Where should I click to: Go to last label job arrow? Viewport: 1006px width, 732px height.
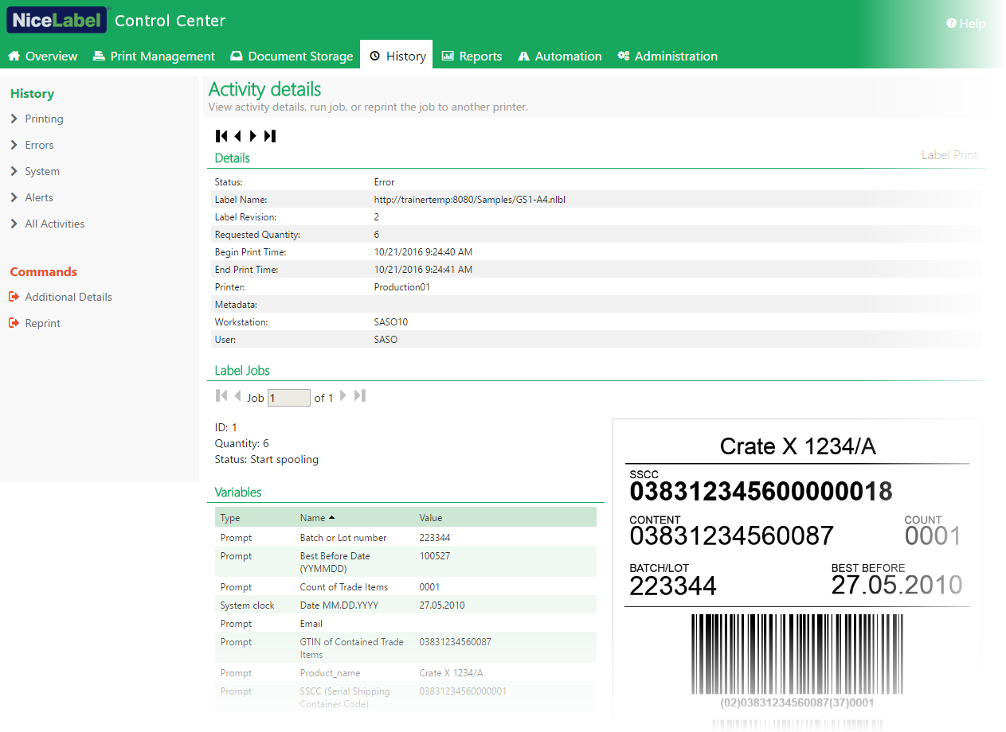click(x=360, y=395)
